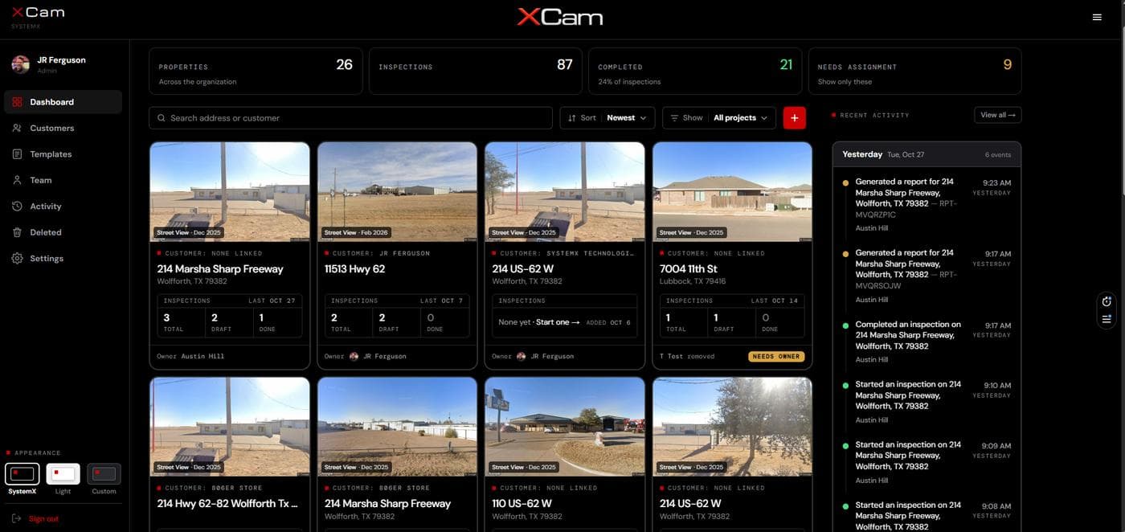
Task: Click the Team person icon
Action: click(17, 180)
